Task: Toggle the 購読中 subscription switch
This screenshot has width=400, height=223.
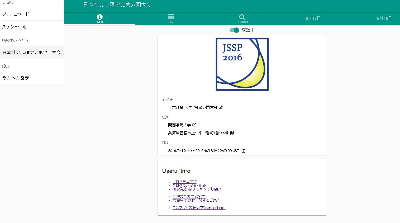Action: click(x=234, y=30)
